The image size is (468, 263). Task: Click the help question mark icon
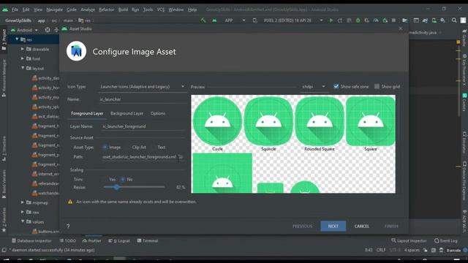tap(68, 226)
